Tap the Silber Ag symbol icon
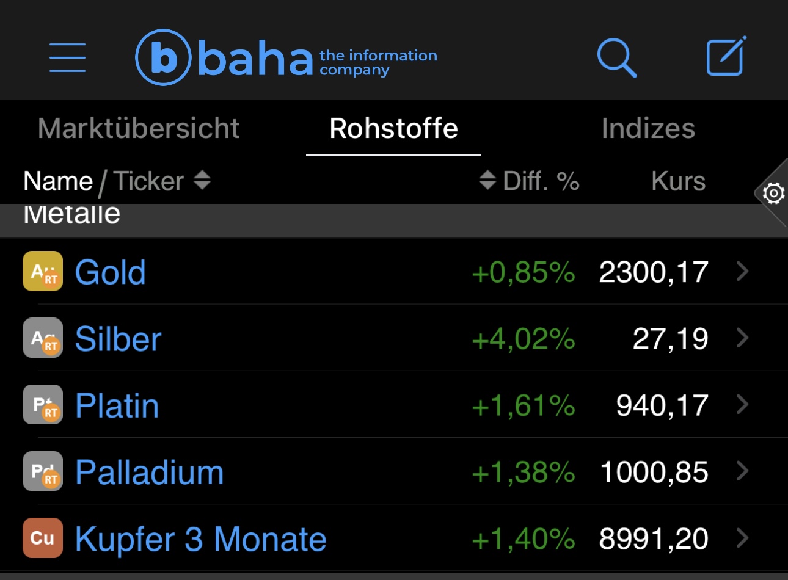The image size is (788, 580). tap(43, 338)
